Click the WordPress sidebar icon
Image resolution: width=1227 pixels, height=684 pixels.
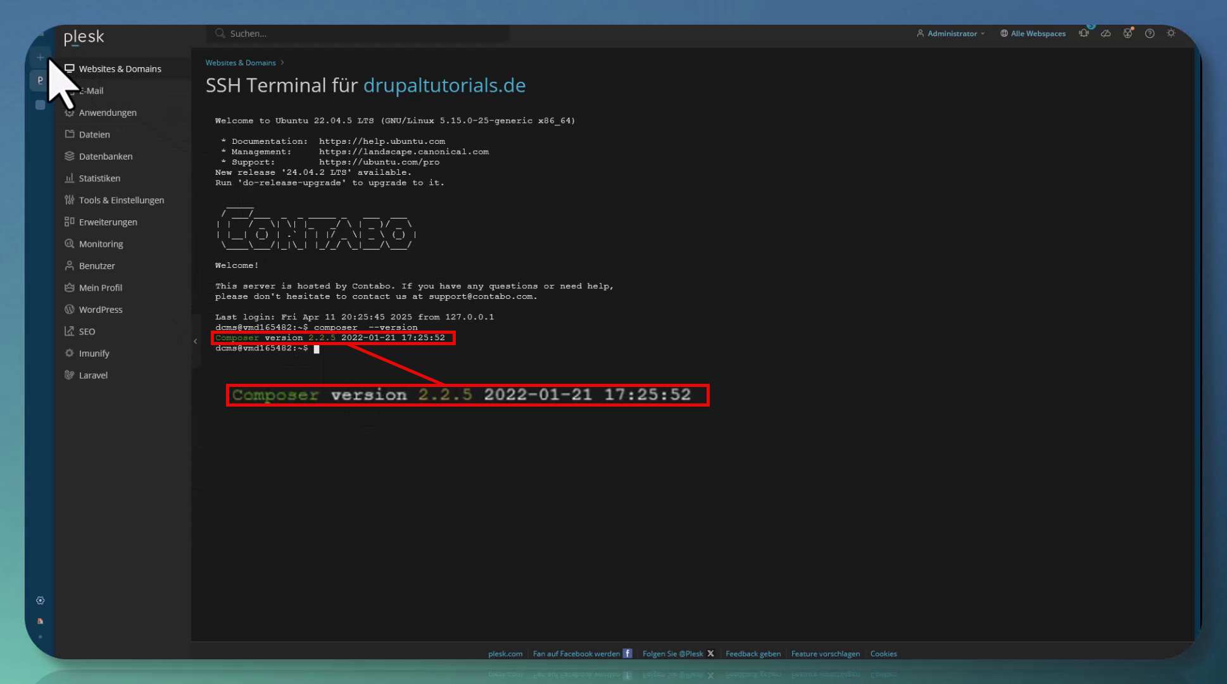click(x=70, y=310)
